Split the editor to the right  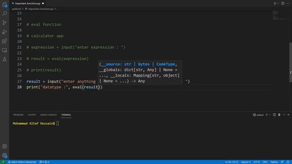click(x=283, y=3)
